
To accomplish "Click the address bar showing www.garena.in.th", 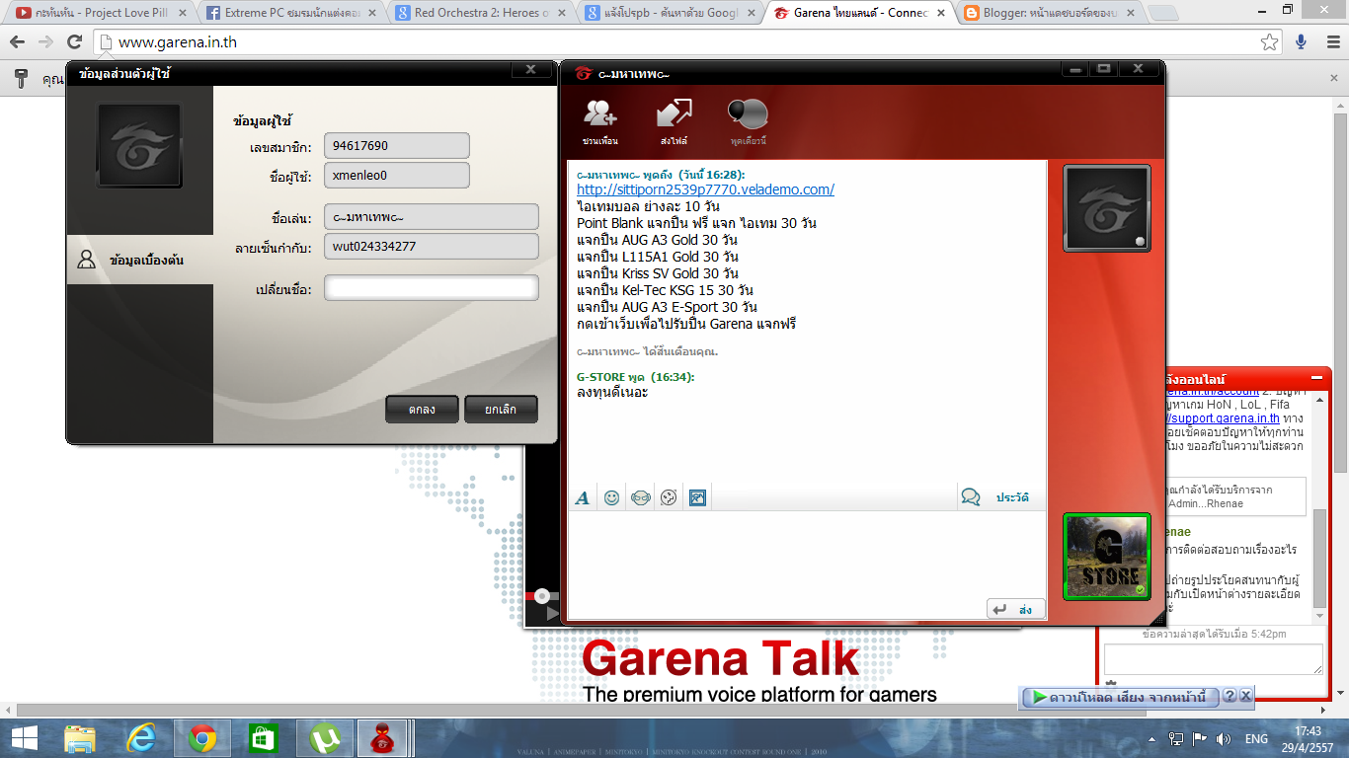I will 688,42.
